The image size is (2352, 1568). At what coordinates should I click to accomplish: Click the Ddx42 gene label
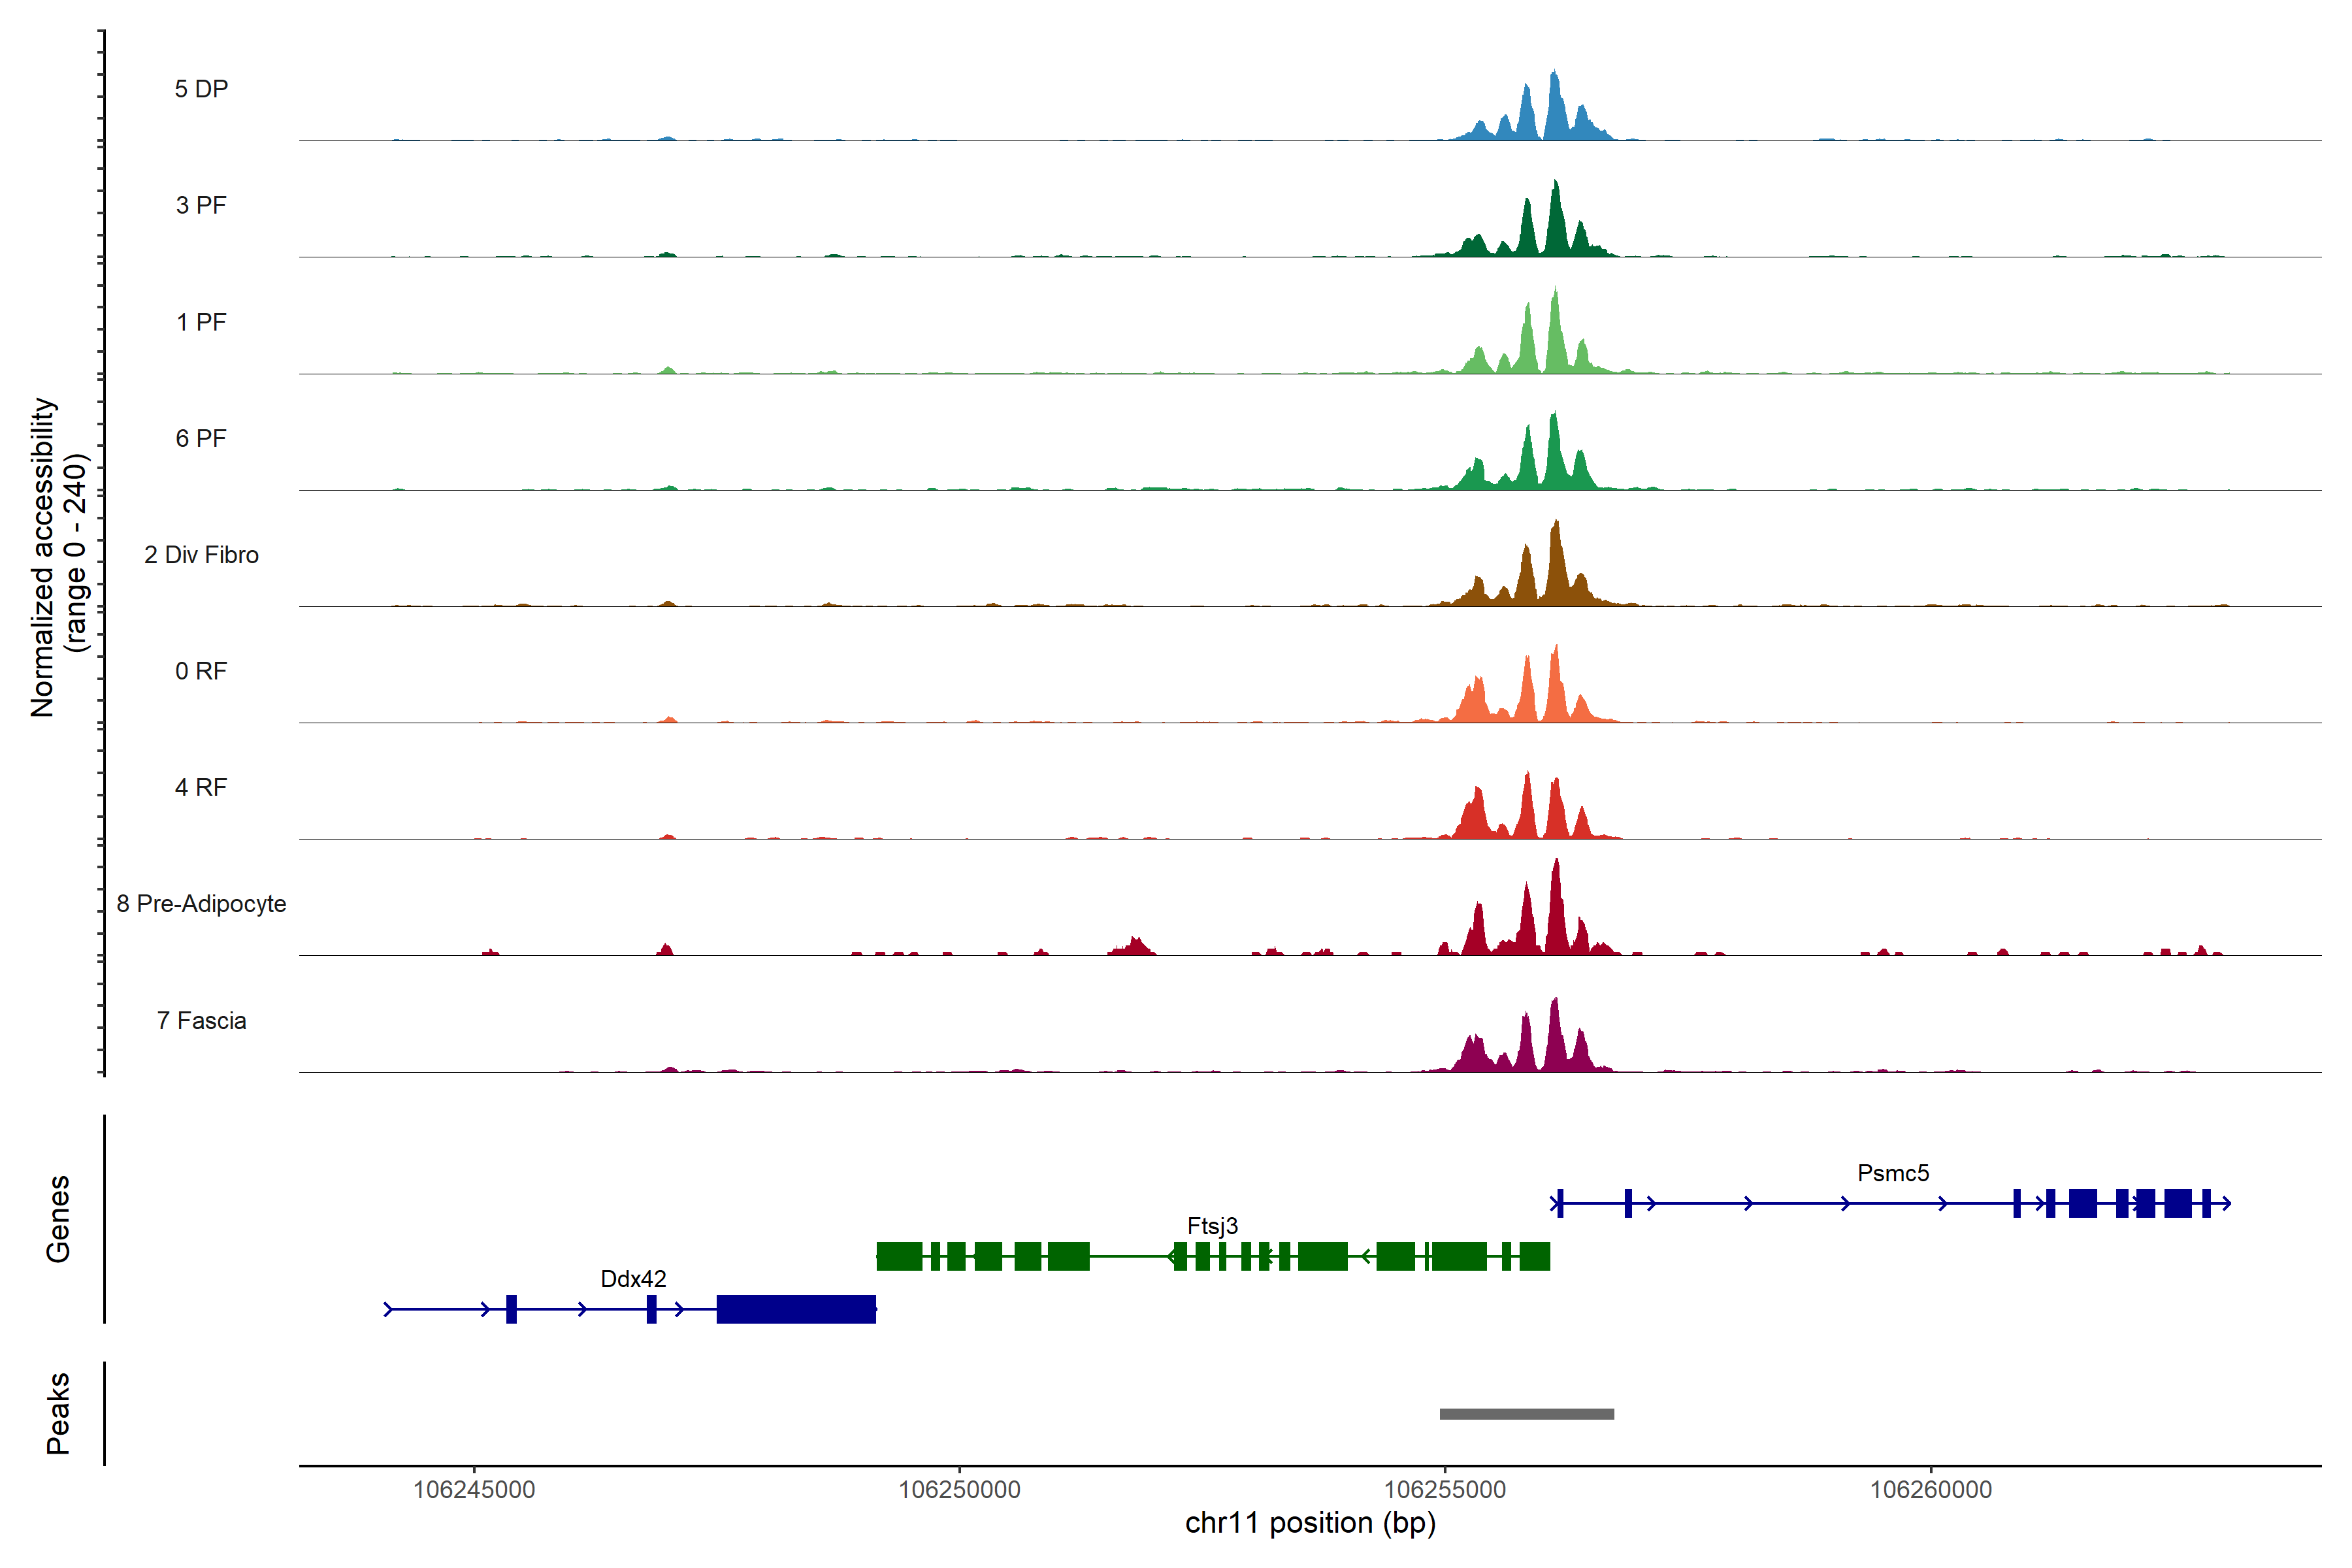(x=633, y=1279)
